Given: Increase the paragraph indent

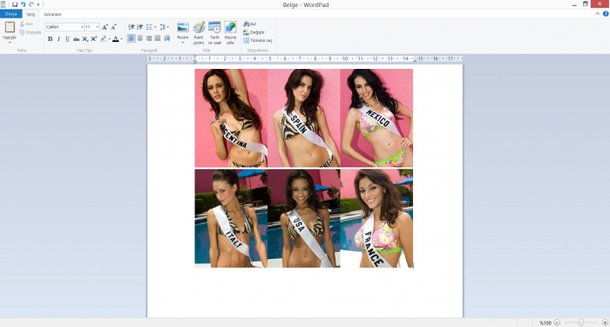Looking at the screenshot, I should 140,27.
